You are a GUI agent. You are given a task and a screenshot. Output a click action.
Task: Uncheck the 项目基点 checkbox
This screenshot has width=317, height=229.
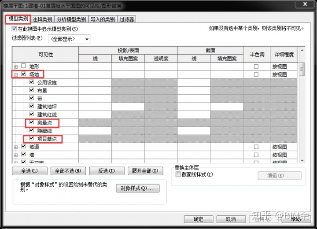(x=32, y=138)
